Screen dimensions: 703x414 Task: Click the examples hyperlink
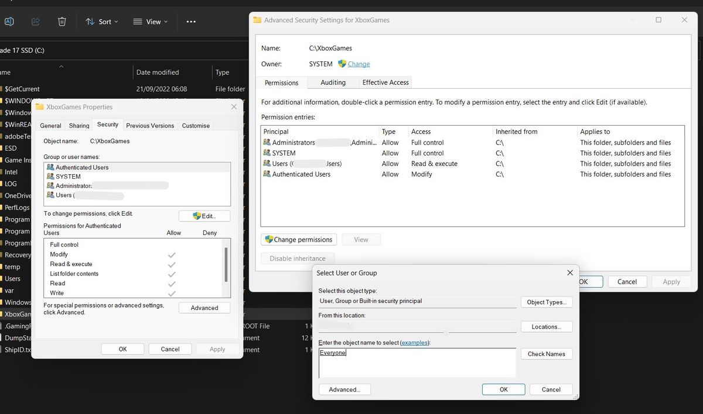click(414, 342)
